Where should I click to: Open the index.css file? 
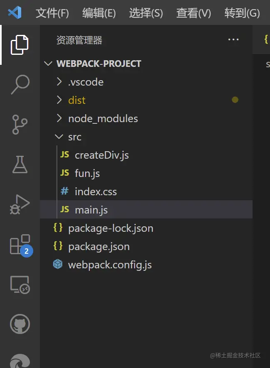click(x=96, y=191)
